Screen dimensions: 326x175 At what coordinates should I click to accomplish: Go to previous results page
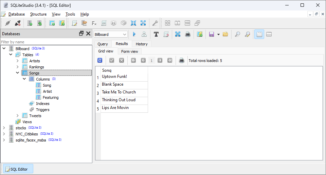[x=143, y=60]
